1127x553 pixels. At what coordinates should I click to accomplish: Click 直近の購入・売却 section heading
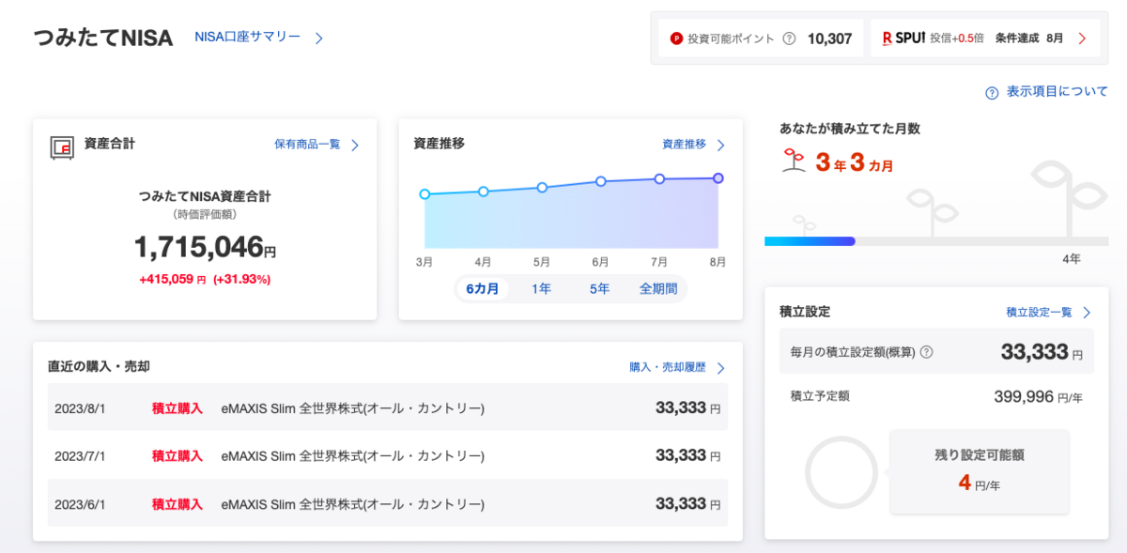[99, 366]
